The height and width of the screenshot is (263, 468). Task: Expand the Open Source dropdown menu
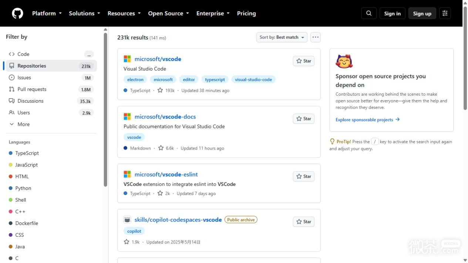pyautogui.click(x=168, y=13)
